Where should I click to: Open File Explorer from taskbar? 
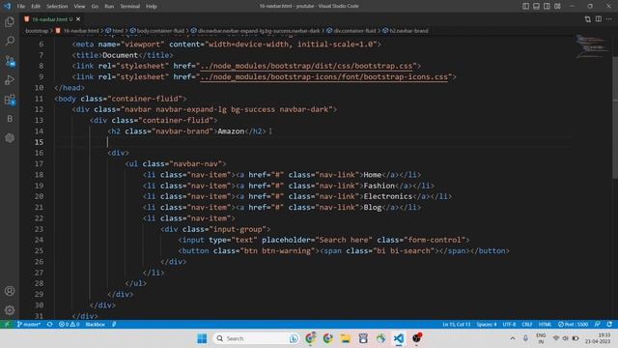(x=346, y=338)
